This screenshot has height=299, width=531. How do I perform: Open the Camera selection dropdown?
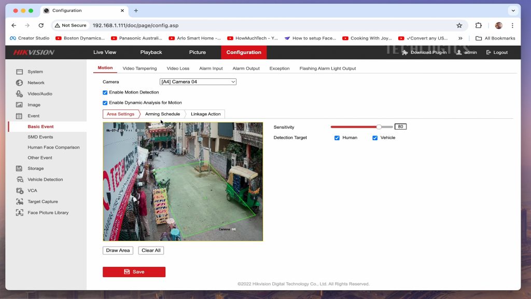coord(198,82)
